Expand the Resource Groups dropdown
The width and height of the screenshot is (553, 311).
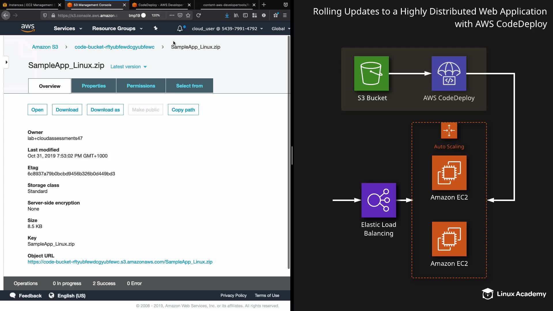(x=117, y=29)
